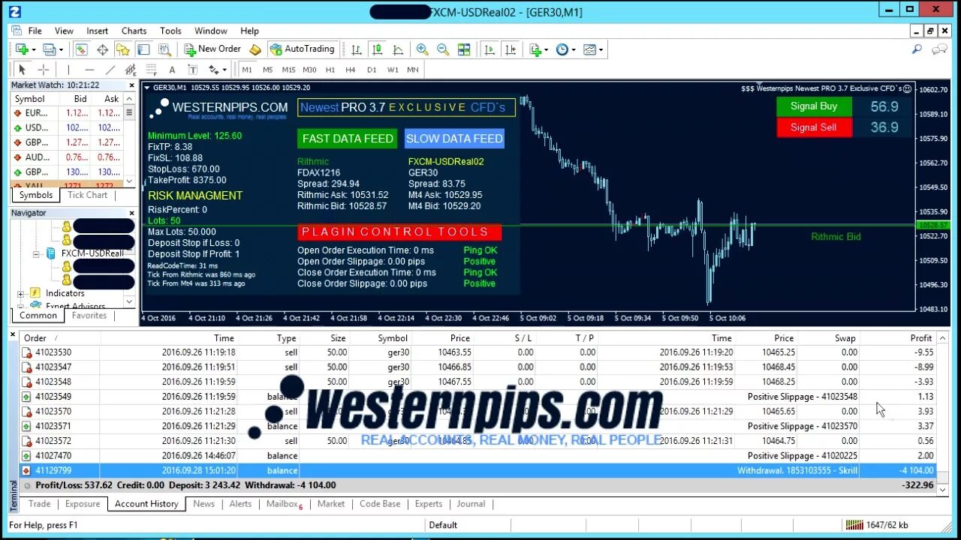Open the Charts menu
Viewport: 961px width, 540px height.
[x=134, y=31]
